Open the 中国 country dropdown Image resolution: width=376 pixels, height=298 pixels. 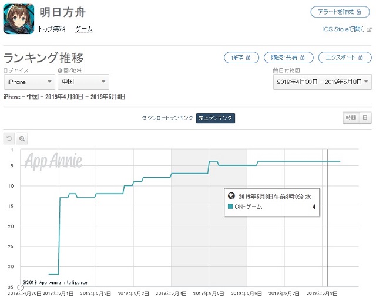(x=83, y=82)
